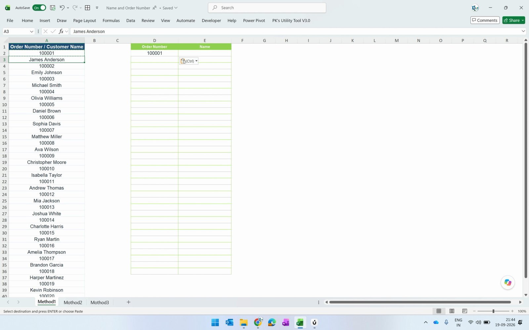This screenshot has height=330, width=529.
Task: Click the previous sheet navigation arrow
Action: pos(8,302)
